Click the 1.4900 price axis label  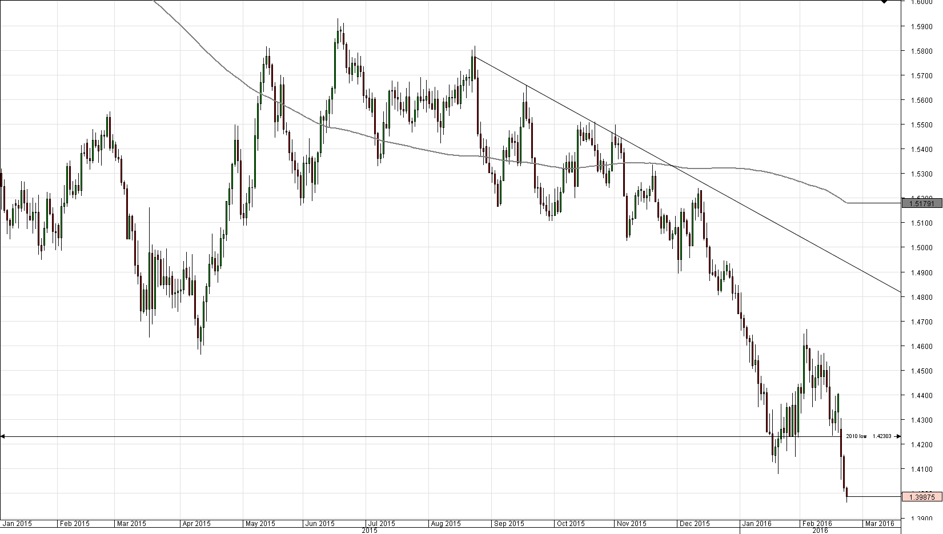pos(922,272)
